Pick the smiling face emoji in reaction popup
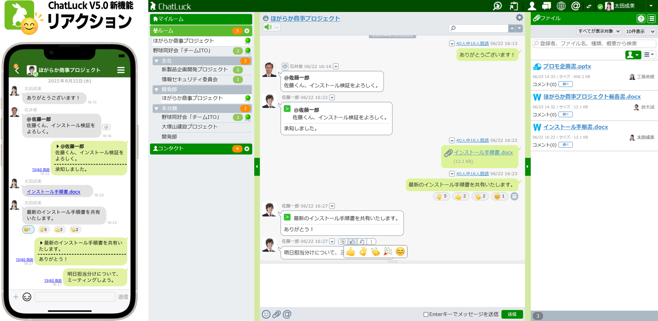The height and width of the screenshot is (321, 658). coord(400,252)
